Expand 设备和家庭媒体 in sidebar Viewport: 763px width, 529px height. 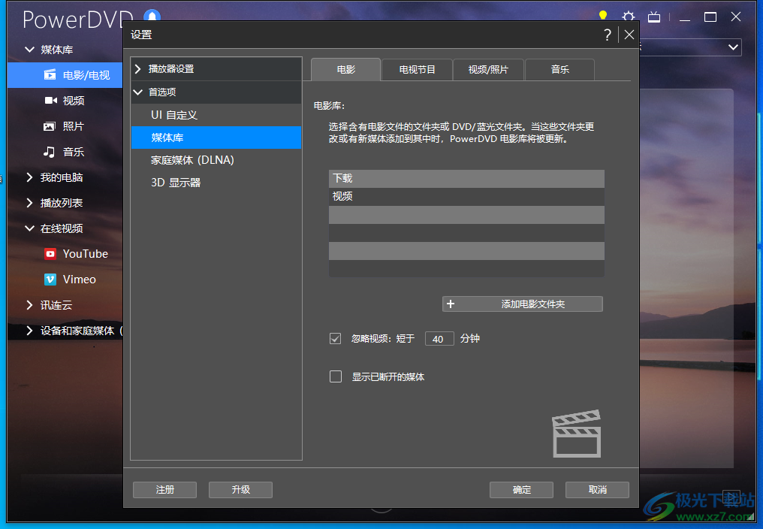coord(29,331)
